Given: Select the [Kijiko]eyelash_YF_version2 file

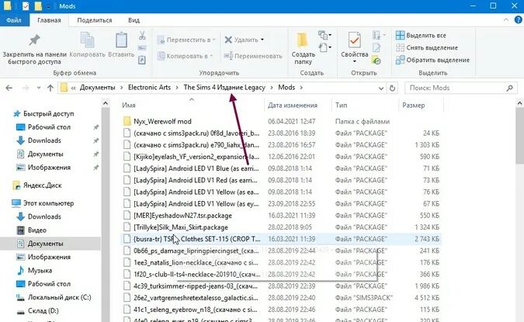Looking at the screenshot, I should [196, 156].
